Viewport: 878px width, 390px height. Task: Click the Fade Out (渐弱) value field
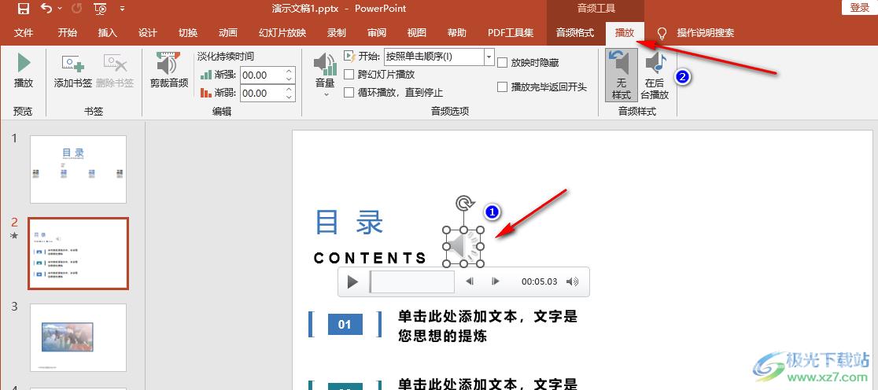261,93
